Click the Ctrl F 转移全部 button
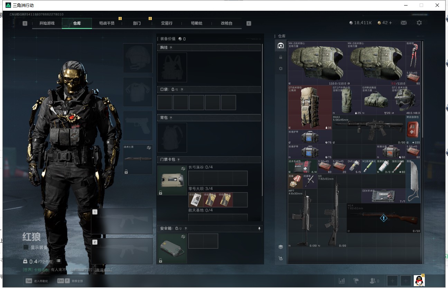Image resolution: width=448 pixels, height=290 pixels. (x=70, y=281)
